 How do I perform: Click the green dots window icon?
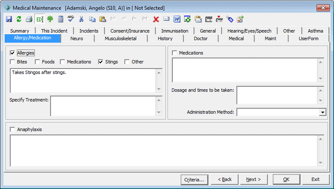click(187, 19)
